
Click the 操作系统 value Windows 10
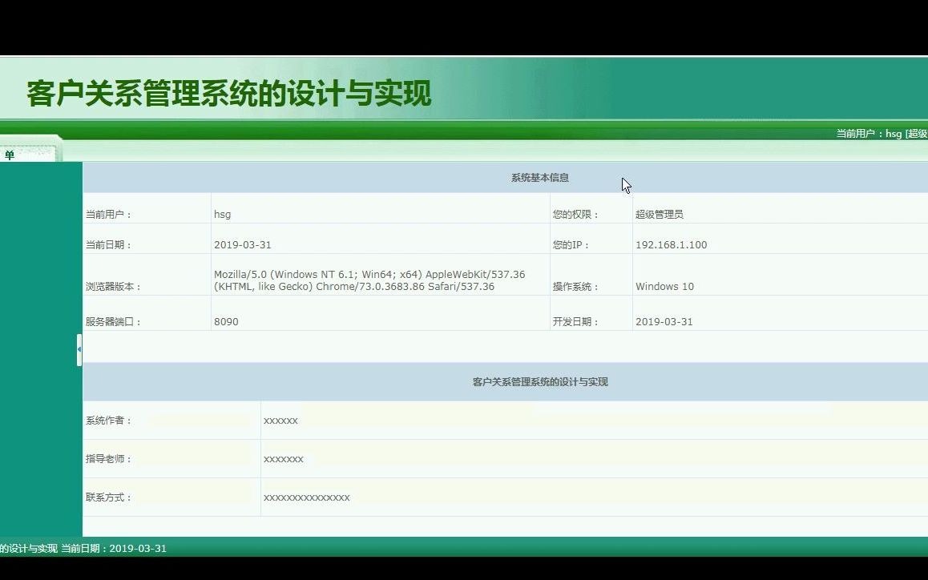click(656, 286)
